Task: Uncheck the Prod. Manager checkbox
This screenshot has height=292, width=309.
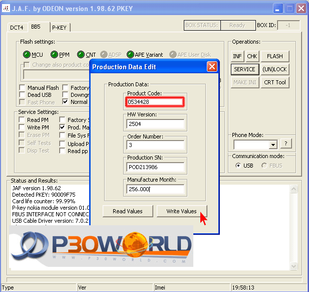Action: point(62,127)
